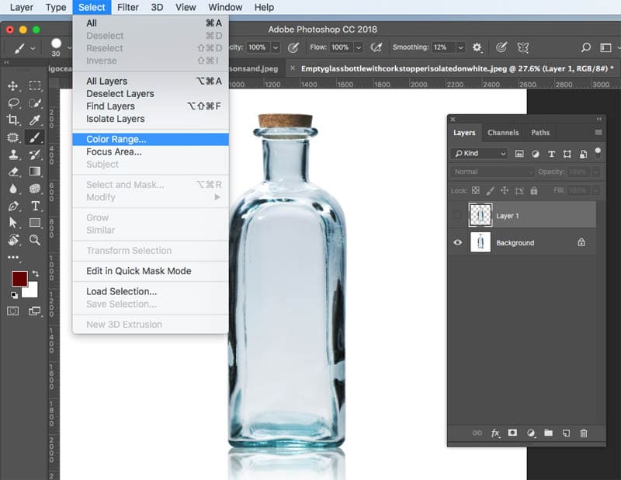Select the Move tool
The image size is (621, 480).
pos(13,85)
